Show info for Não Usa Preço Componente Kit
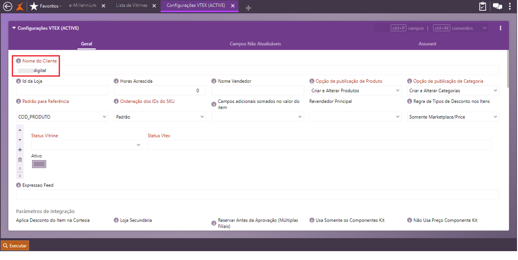The width and height of the screenshot is (518, 260). coord(409,221)
